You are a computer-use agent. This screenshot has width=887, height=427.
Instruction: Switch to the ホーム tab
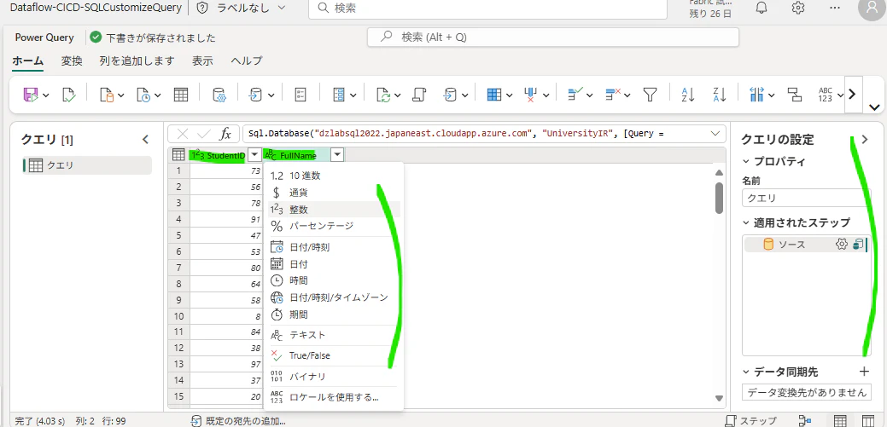click(27, 61)
